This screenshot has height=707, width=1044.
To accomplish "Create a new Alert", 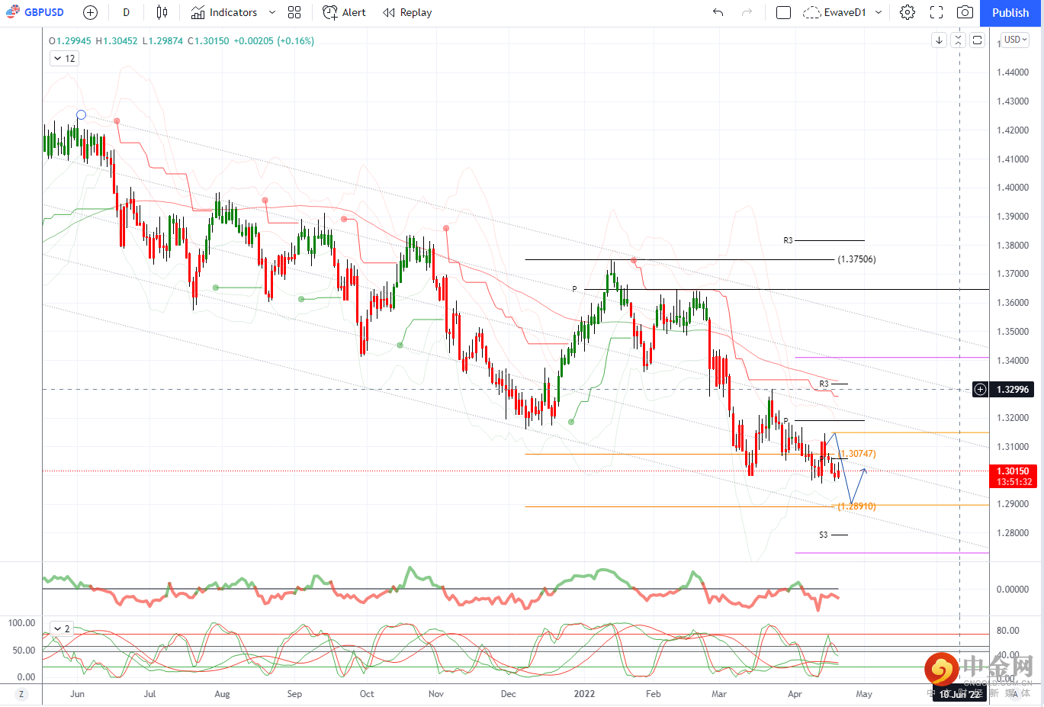I will (x=344, y=12).
